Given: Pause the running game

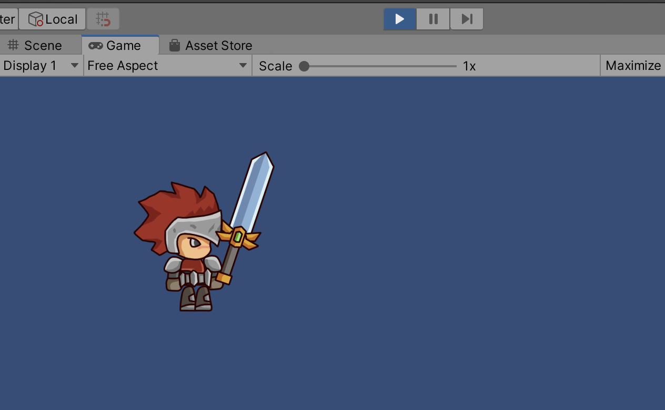Looking at the screenshot, I should coord(433,19).
